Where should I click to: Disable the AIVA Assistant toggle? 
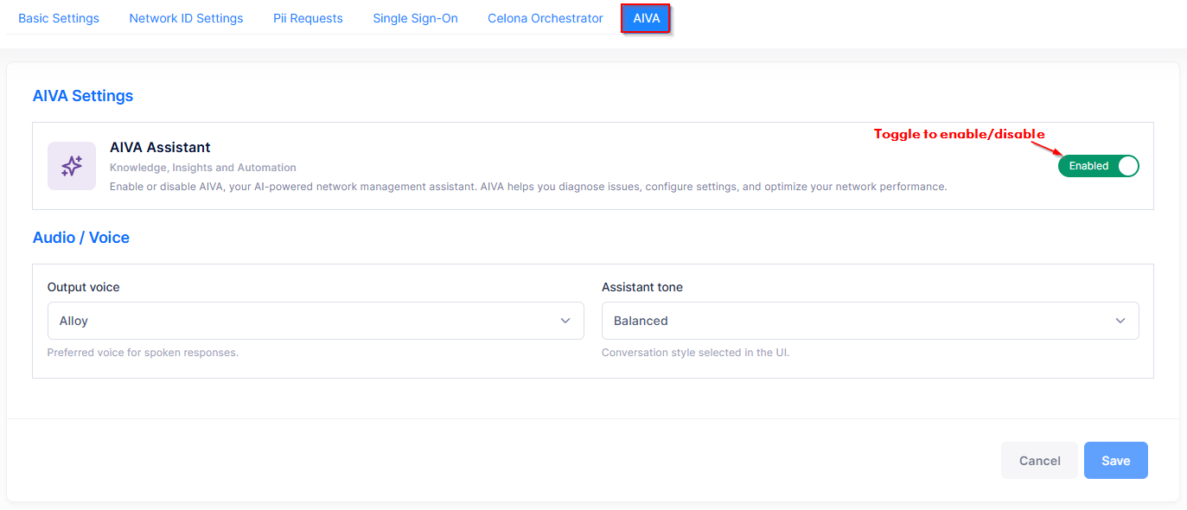point(1098,166)
